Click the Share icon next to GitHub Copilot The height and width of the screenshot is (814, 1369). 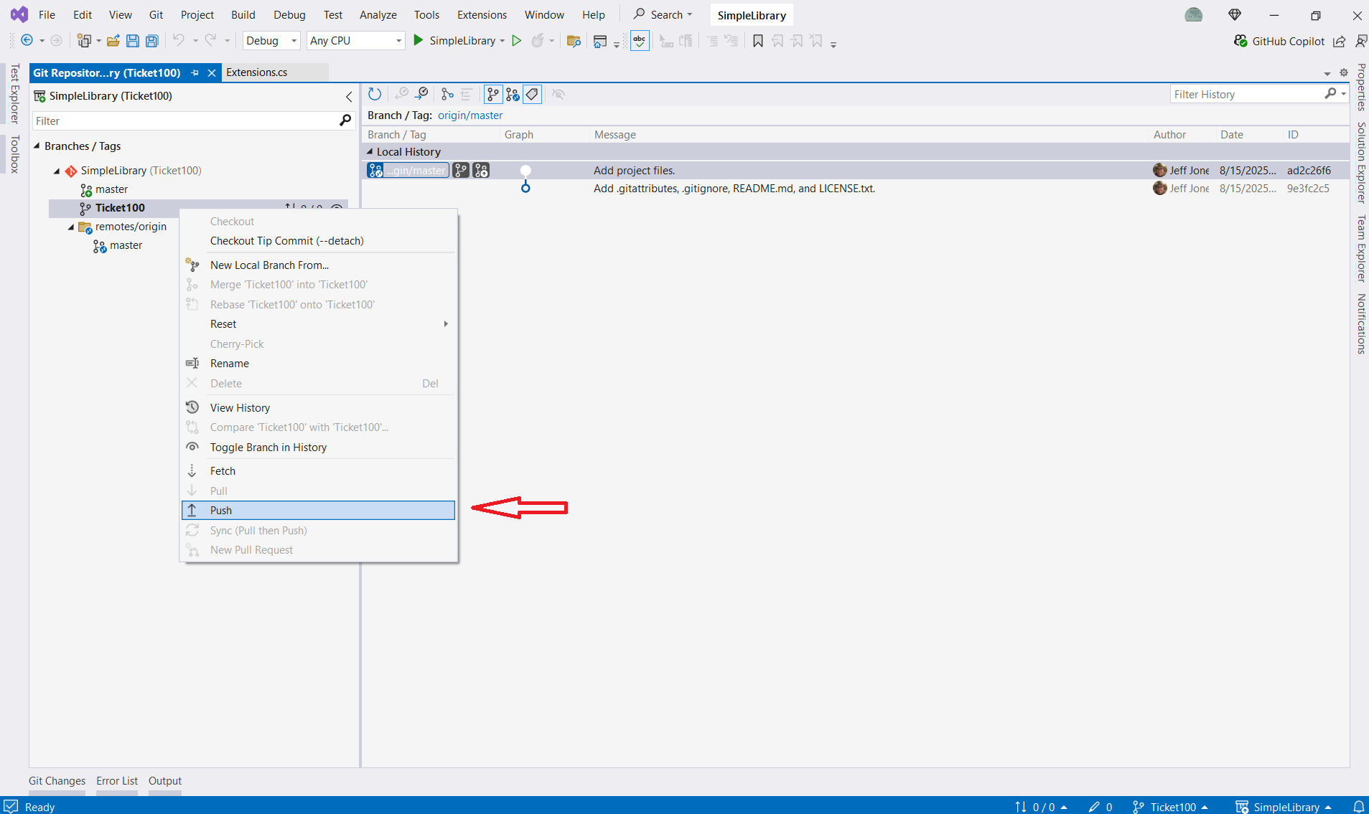(1340, 42)
